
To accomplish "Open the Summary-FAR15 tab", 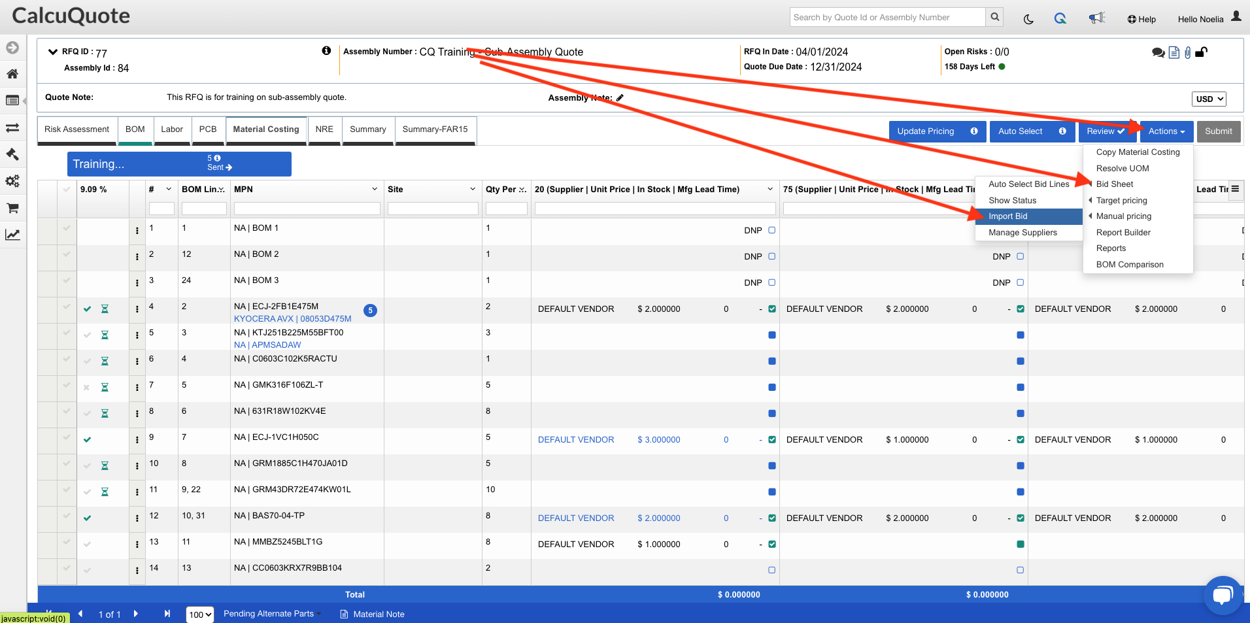I will [x=435, y=129].
